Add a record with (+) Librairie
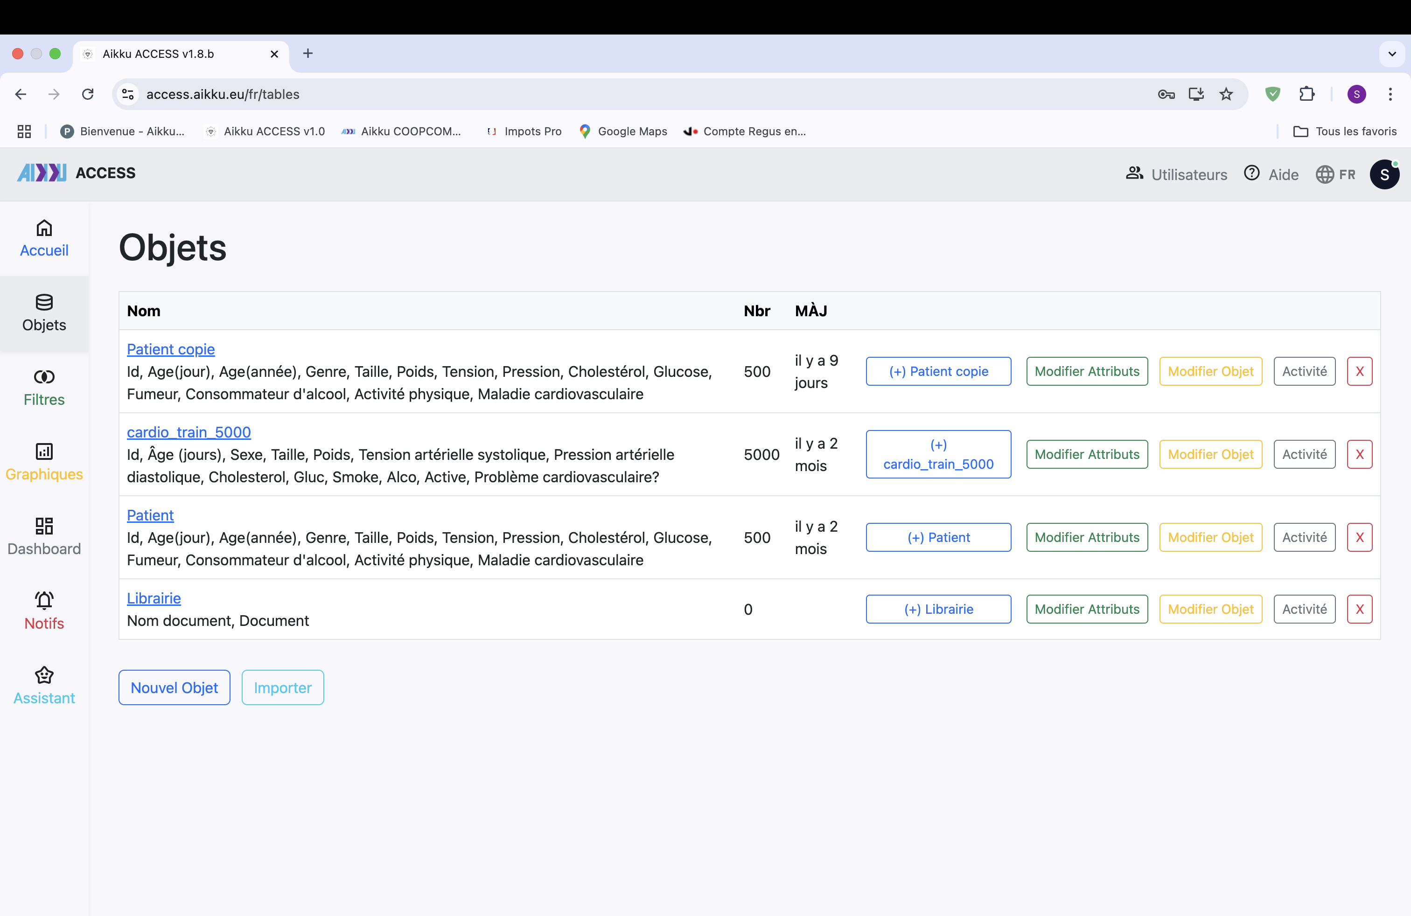The image size is (1411, 916). tap(938, 609)
